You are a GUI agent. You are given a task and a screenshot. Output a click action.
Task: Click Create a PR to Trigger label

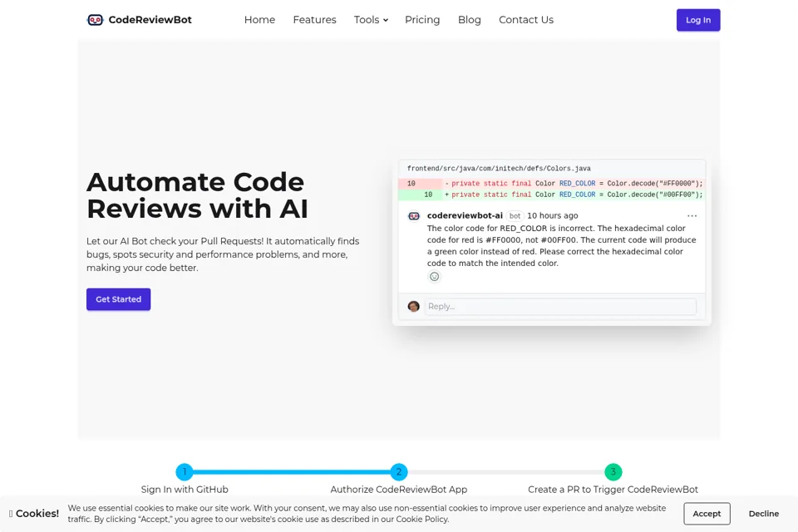coord(613,490)
